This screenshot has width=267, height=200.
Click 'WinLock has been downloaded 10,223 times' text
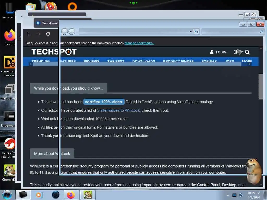pos(85,119)
